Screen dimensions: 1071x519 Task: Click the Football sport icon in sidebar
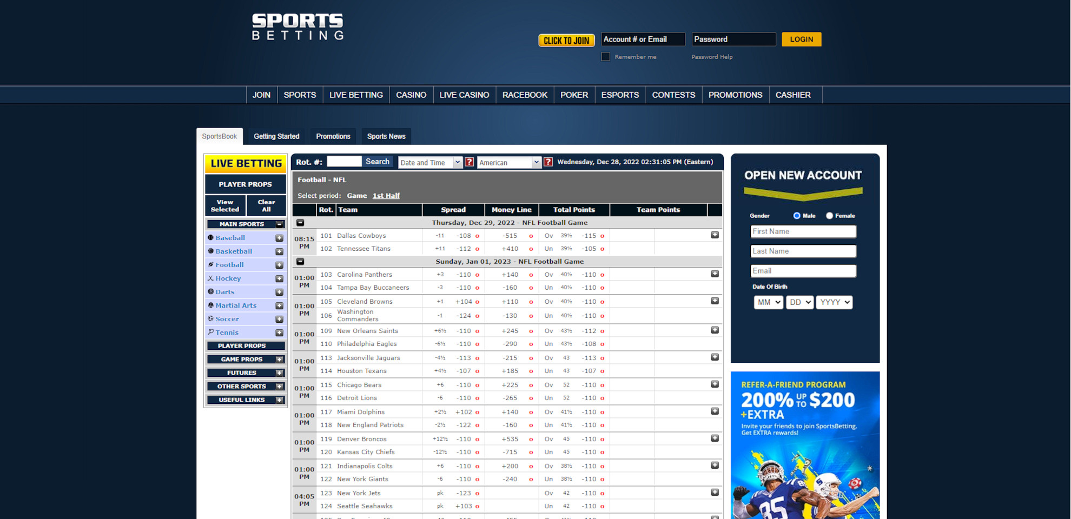pos(211,264)
